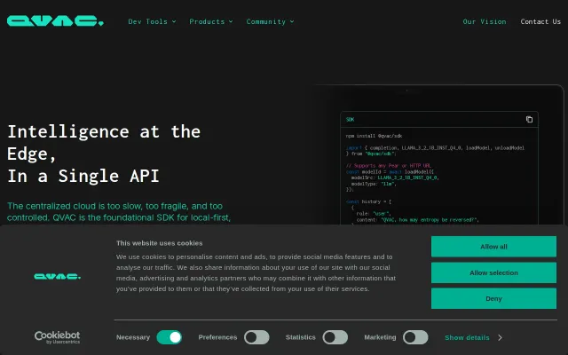Click the 'Necessary' cookie label text
This screenshot has height=355, width=568.
tap(133, 337)
